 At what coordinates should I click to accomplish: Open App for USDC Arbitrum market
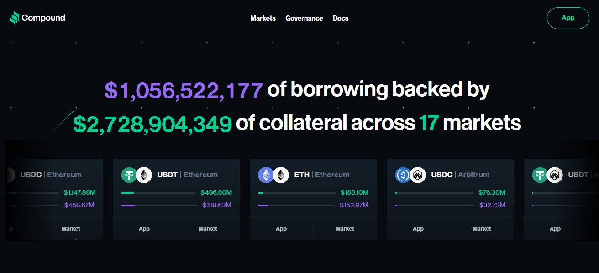point(418,229)
